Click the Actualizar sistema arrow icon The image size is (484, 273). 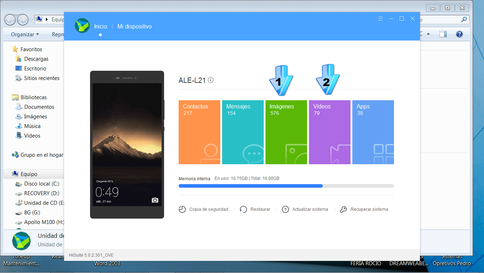tap(285, 209)
